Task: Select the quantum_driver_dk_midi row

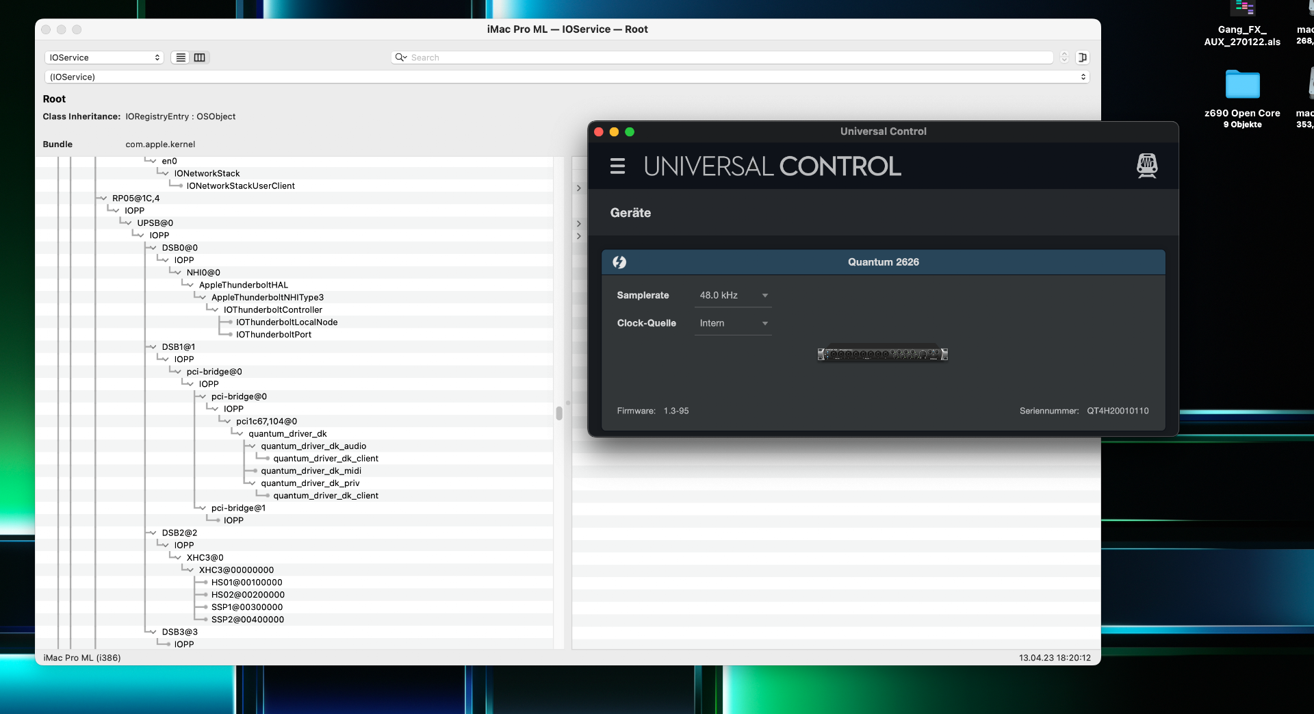Action: tap(311, 471)
